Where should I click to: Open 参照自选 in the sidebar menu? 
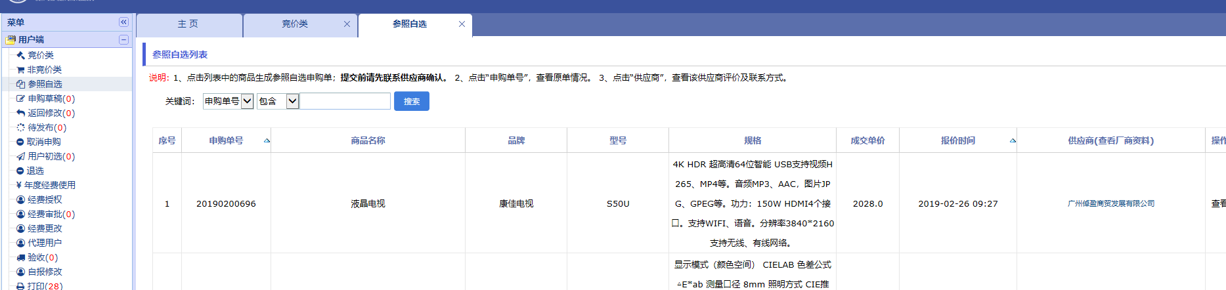[x=45, y=84]
